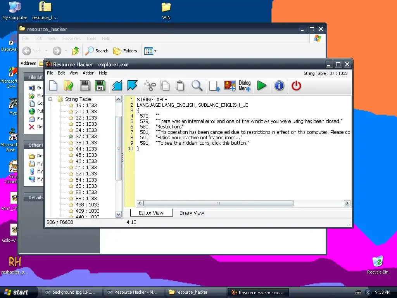Select the WIN folder on desktop

coord(166,10)
